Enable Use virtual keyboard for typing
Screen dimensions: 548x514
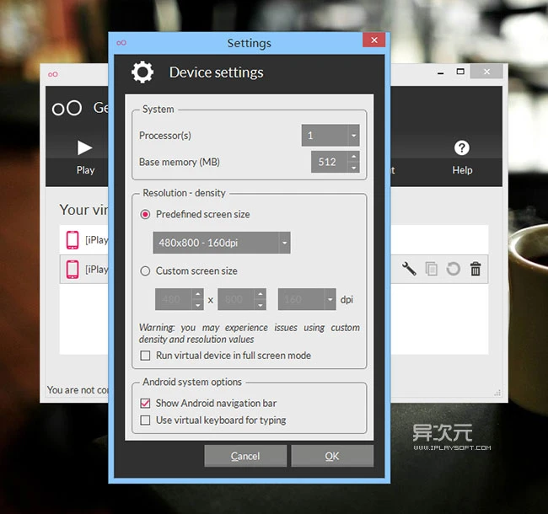pos(146,420)
